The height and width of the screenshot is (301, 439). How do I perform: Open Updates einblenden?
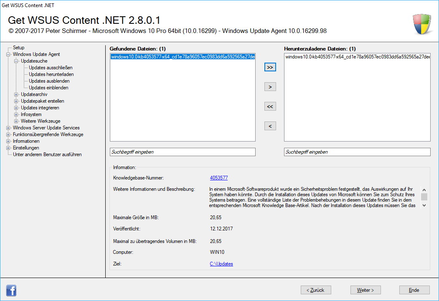pos(49,88)
